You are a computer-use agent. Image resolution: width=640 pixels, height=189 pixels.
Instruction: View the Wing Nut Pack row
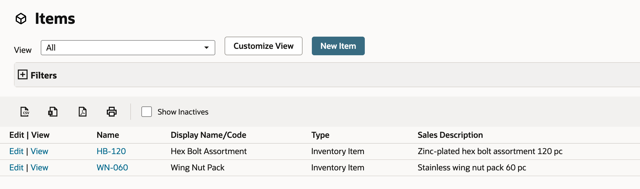[39, 167]
